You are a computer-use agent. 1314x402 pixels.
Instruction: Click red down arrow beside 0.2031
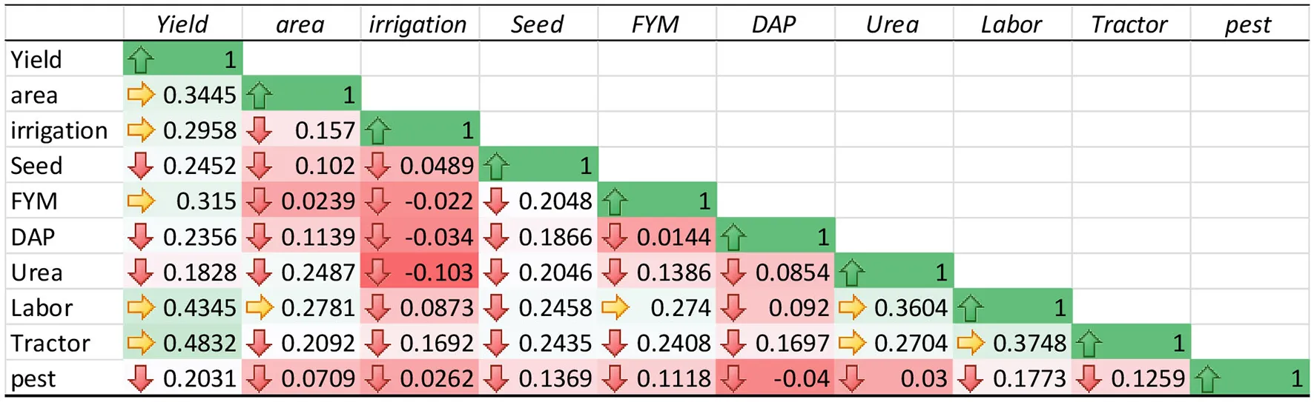coord(140,378)
